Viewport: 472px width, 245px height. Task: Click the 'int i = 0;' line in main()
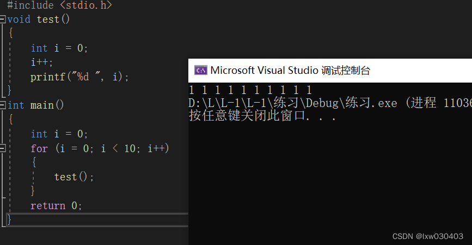tap(59, 134)
